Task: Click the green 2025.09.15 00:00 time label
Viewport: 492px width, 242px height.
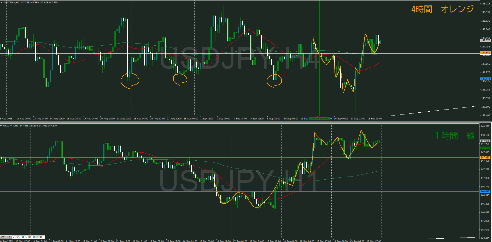Action: [x=320, y=119]
